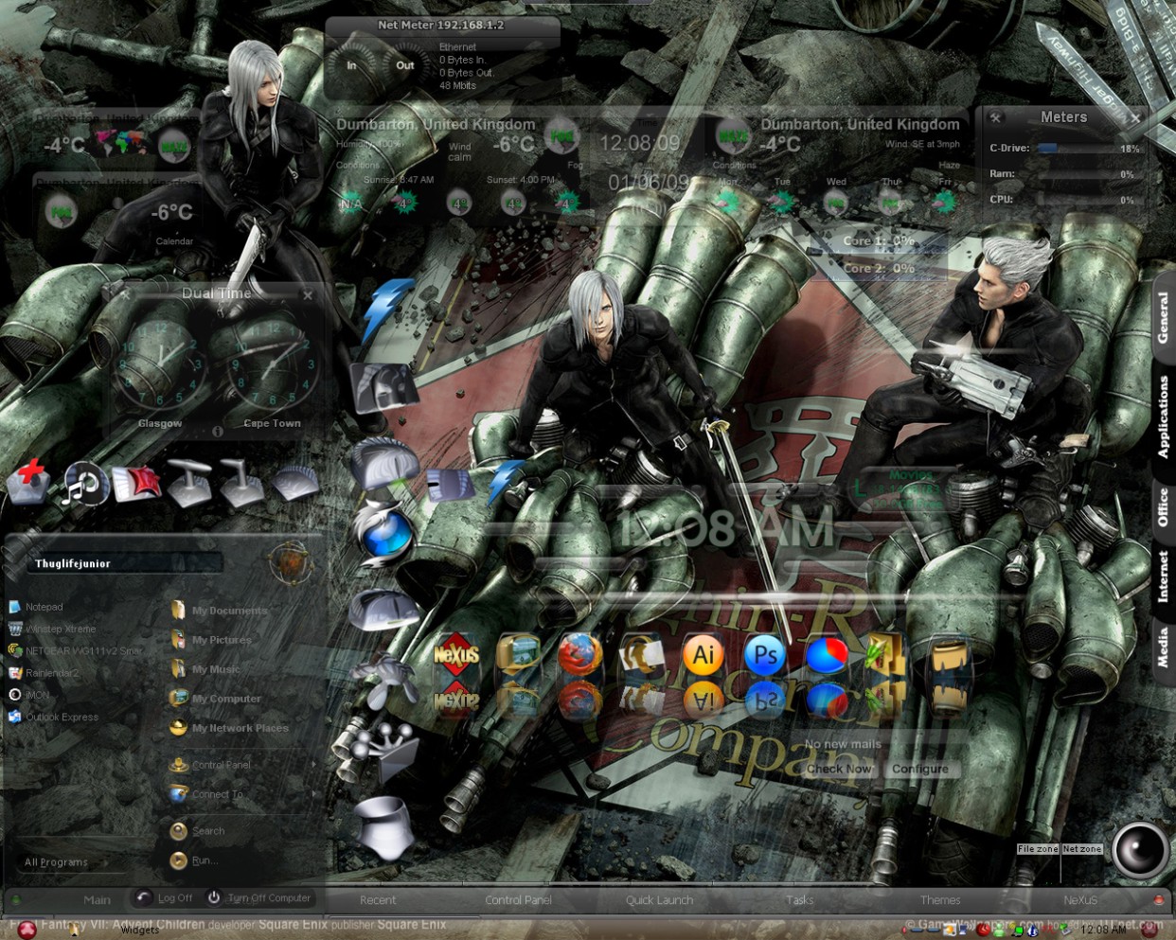Screen dimensions: 1176x940
Task: Switch to the Recent shelf tab
Action: coord(378,899)
